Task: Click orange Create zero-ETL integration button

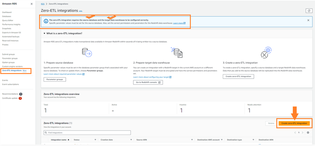Action: pyautogui.click(x=294, y=123)
